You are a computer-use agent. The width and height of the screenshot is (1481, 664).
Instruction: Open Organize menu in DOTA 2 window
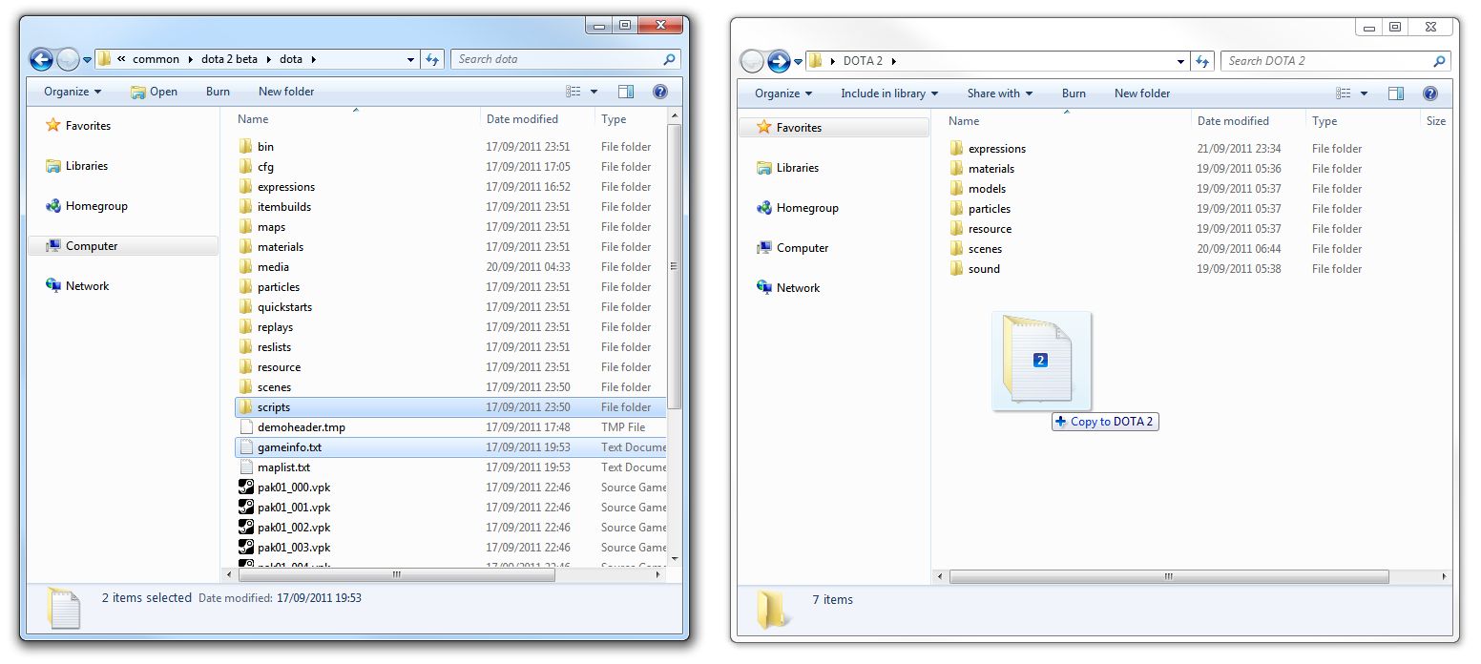[783, 93]
